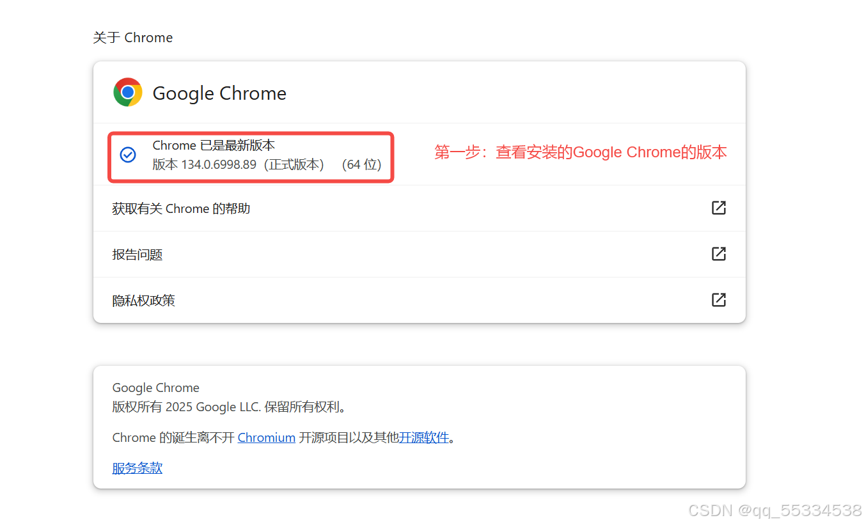Open external link icon for 报告问题
The image size is (864, 525).
[719, 254]
